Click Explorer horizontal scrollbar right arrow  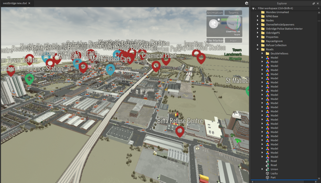[316, 182]
